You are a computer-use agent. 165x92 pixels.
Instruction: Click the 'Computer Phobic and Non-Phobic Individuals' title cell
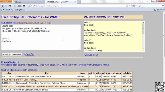coord(46,86)
